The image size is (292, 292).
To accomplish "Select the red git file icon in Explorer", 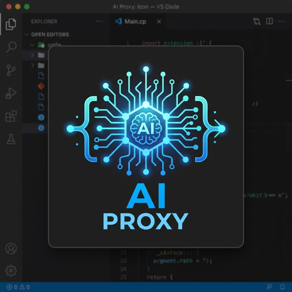I will click(41, 86).
